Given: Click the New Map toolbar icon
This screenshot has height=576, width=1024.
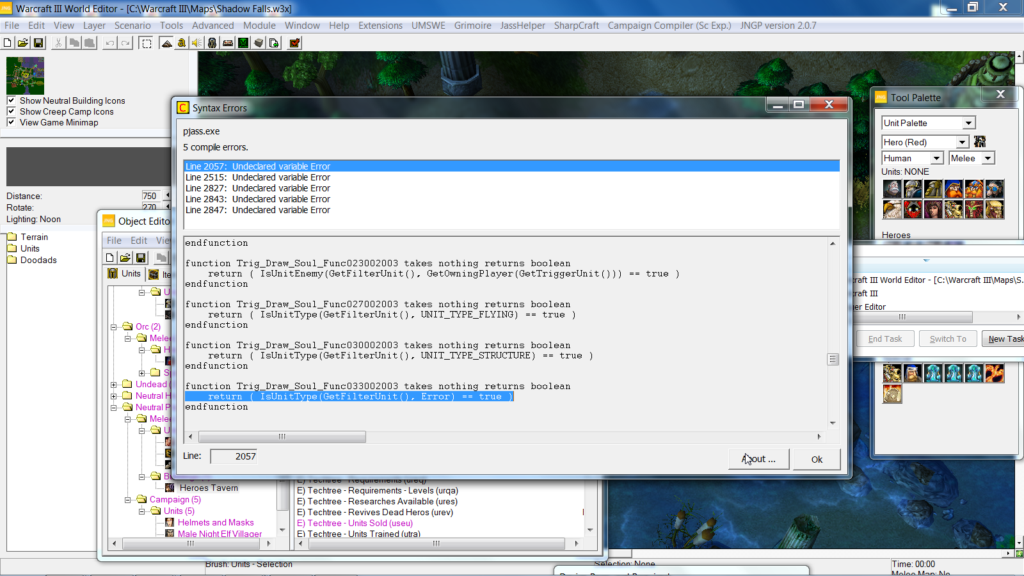Looking at the screenshot, I should (x=8, y=43).
